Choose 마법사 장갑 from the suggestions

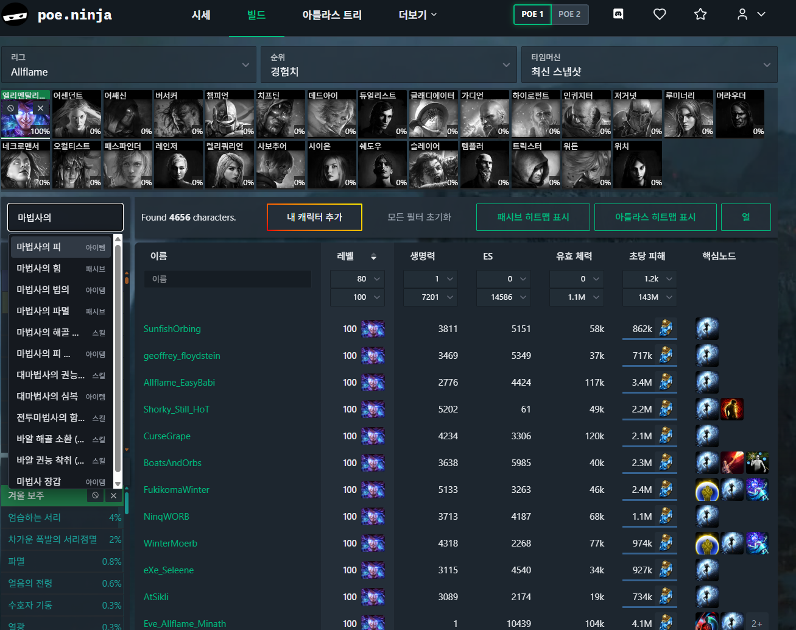[x=61, y=481]
